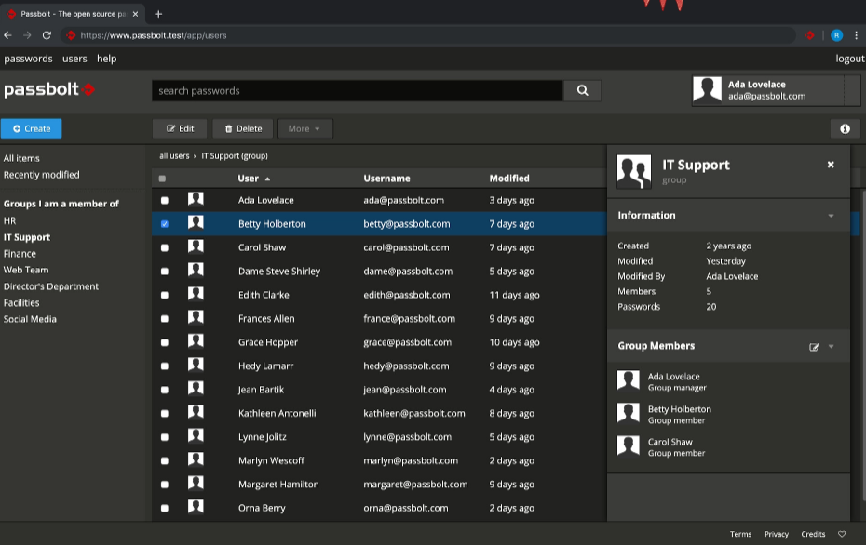
Task: Reload the page with the refresh icon
Action: [47, 35]
